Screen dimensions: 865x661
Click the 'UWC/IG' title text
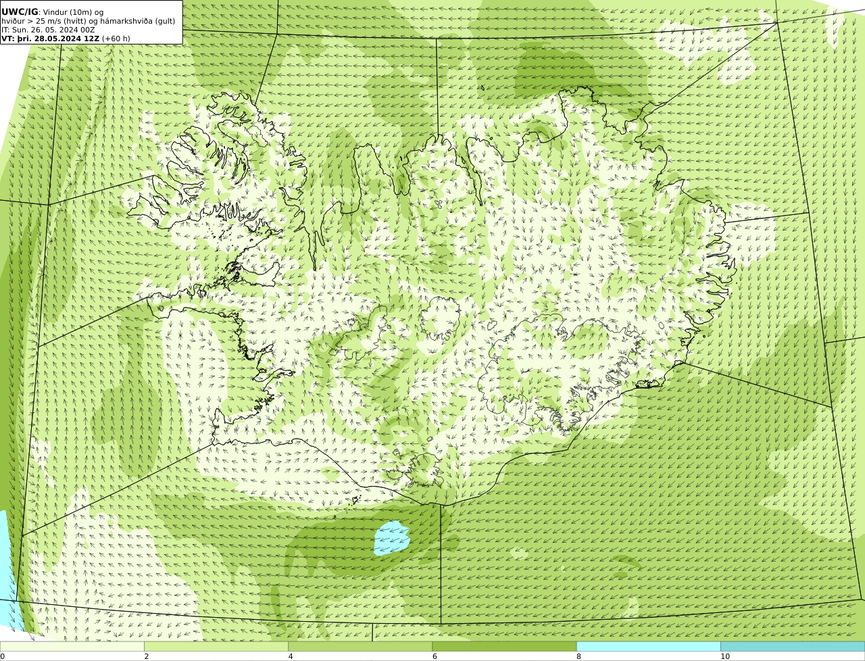20,11
